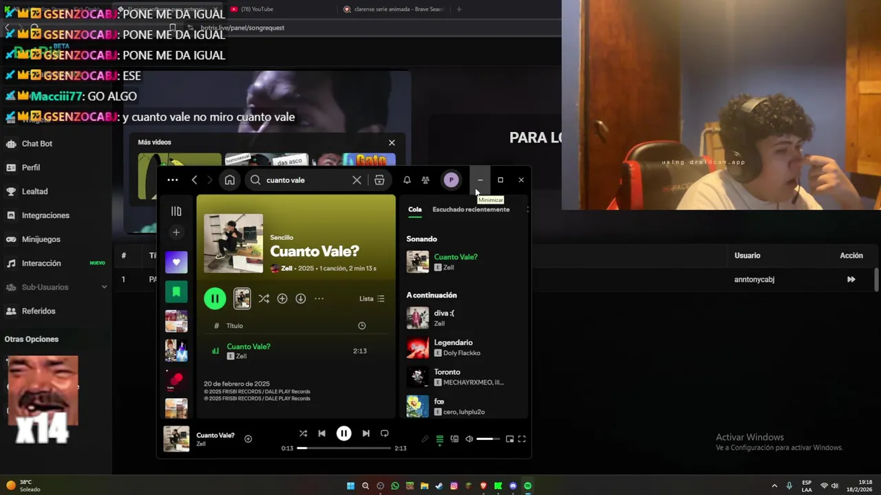The image size is (881, 495).
Task: Skip anntonycabj's song request
Action: click(x=851, y=279)
